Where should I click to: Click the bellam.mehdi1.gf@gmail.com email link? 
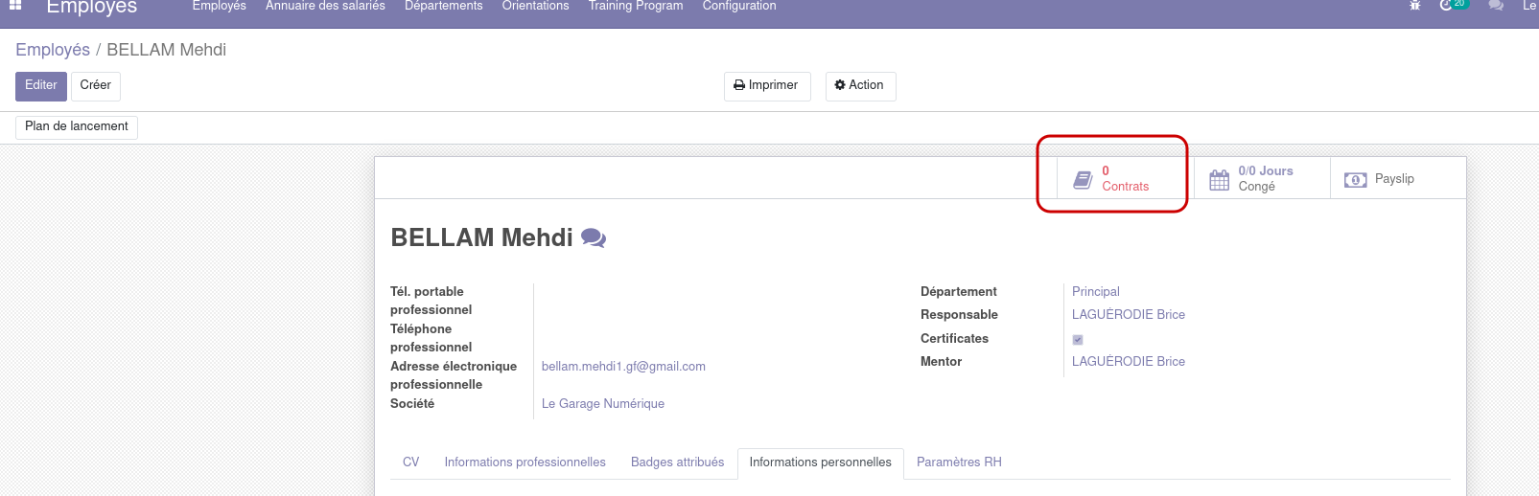(623, 367)
